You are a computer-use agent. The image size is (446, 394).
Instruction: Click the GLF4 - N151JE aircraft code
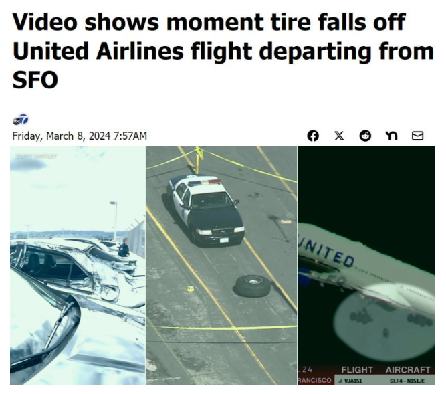(407, 381)
